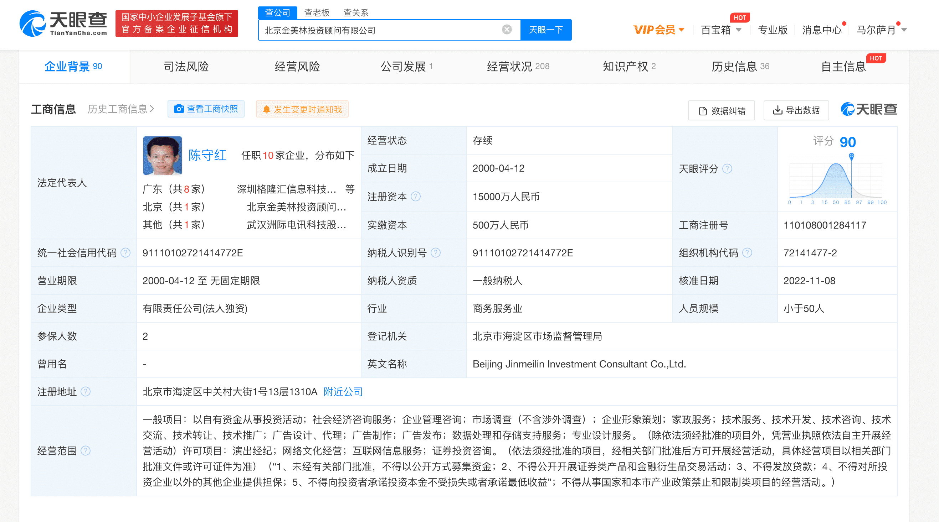
Task: Select organization code 72141477-2
Action: pyautogui.click(x=810, y=252)
